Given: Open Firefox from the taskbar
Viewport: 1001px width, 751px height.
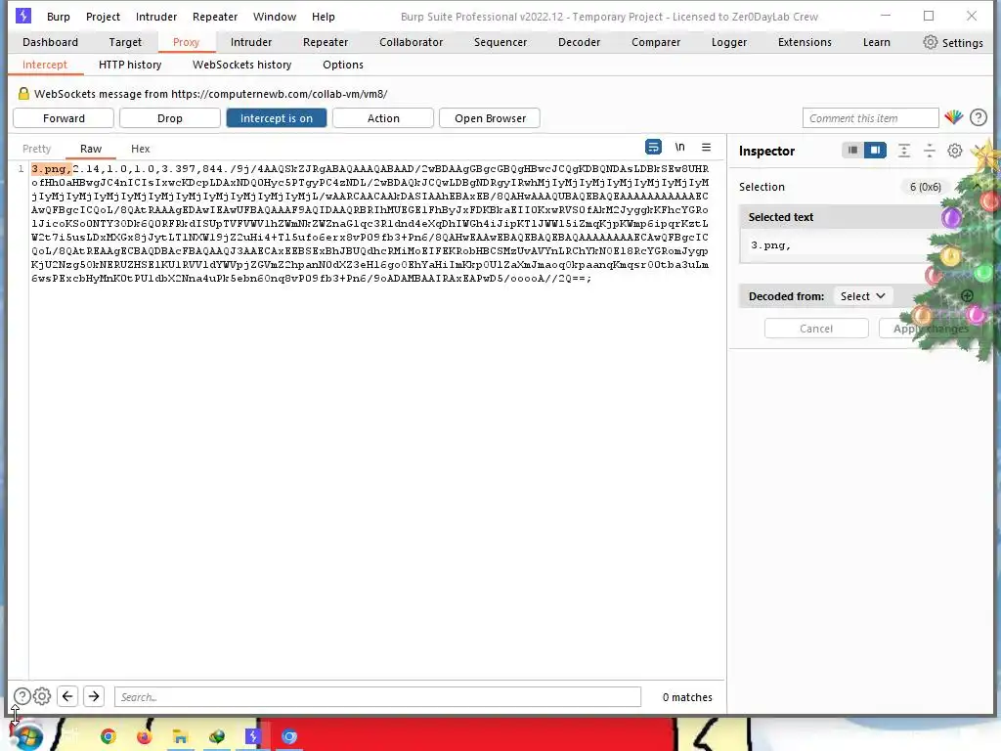Looking at the screenshot, I should coord(145,737).
